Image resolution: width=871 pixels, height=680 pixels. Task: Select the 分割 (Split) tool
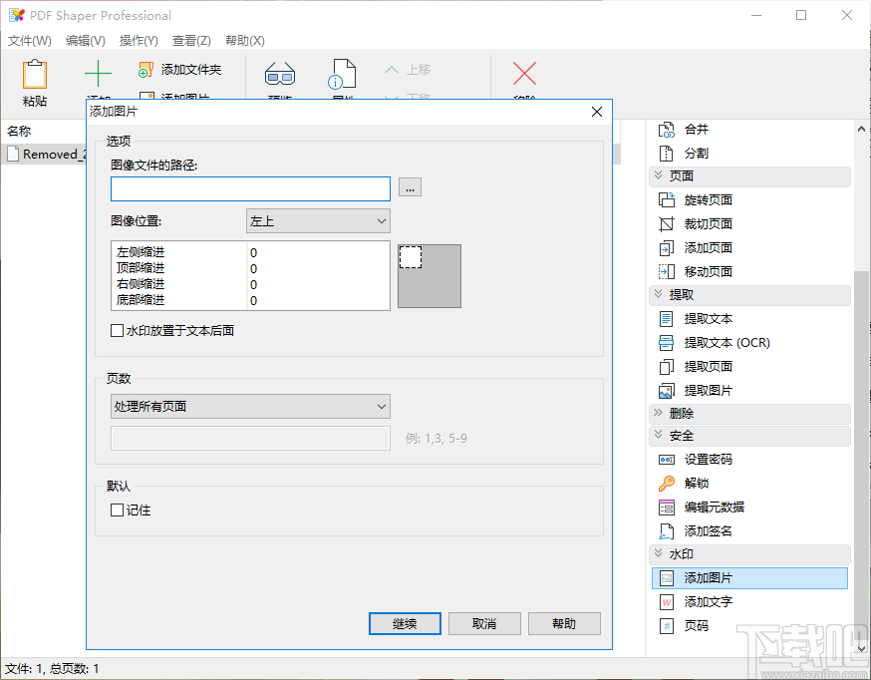698,153
